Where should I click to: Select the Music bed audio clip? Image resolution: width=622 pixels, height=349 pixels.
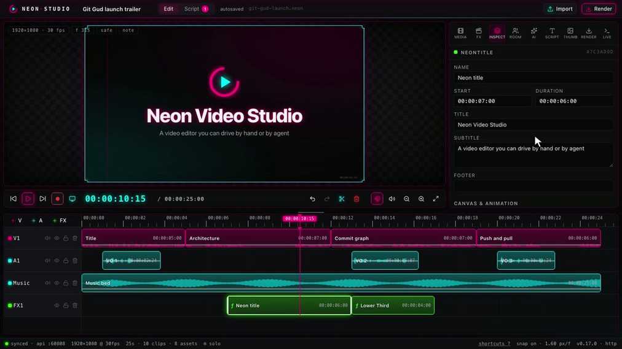341,283
